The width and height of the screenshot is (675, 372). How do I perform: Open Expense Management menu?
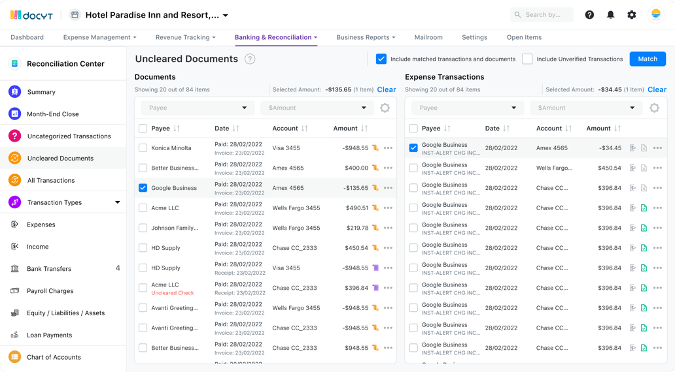[x=99, y=37]
